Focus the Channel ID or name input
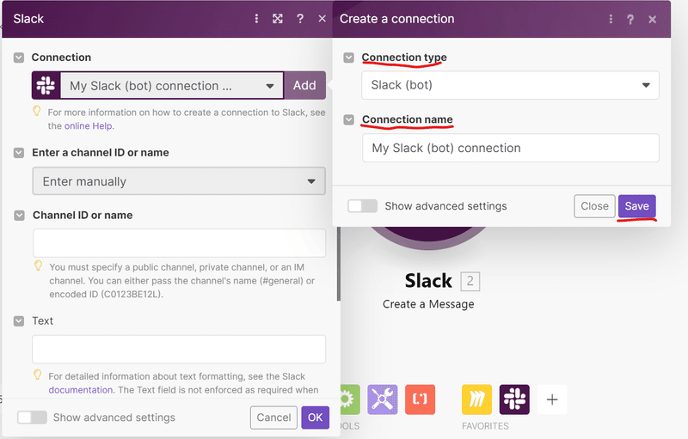The width and height of the screenshot is (688, 439). 179,243
